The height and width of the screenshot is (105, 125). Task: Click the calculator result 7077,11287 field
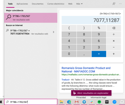point(91,20)
